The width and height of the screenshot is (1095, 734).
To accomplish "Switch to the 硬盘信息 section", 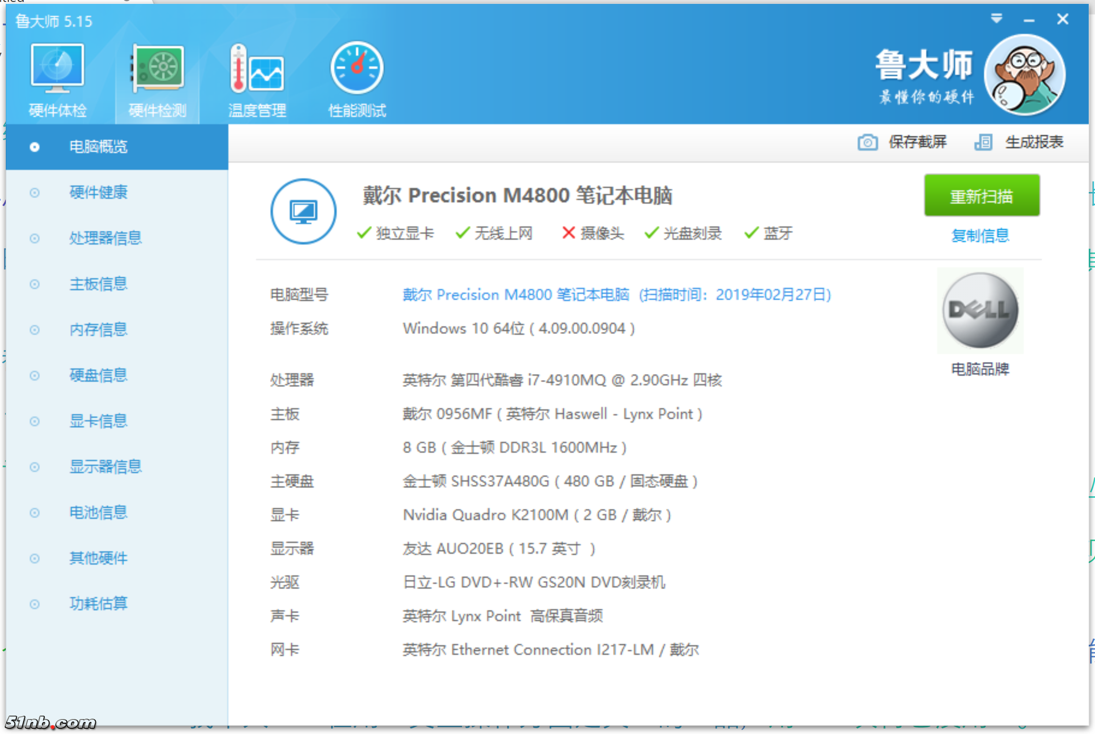I will coord(98,375).
